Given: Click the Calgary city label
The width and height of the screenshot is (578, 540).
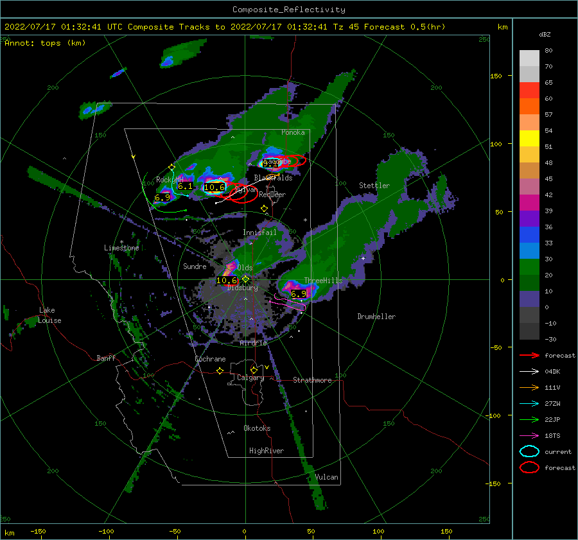Looking at the screenshot, I should tap(250, 378).
